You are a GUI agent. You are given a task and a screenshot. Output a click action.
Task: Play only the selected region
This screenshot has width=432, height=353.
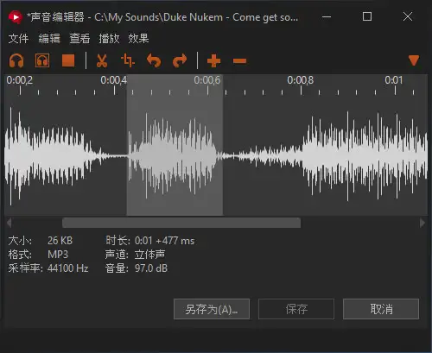(x=42, y=60)
